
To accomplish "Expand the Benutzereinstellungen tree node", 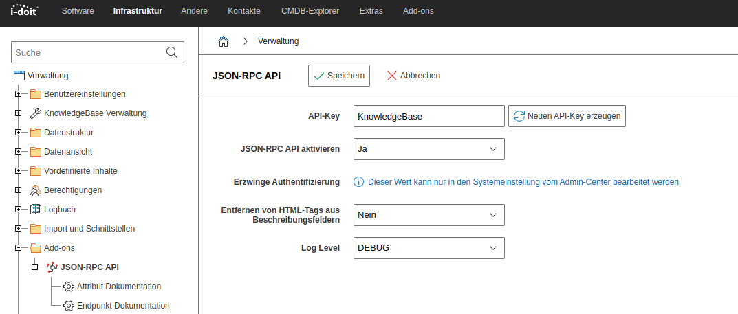I will tap(19, 94).
